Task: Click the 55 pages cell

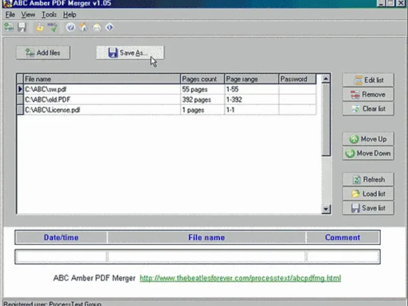Action: tap(202, 89)
